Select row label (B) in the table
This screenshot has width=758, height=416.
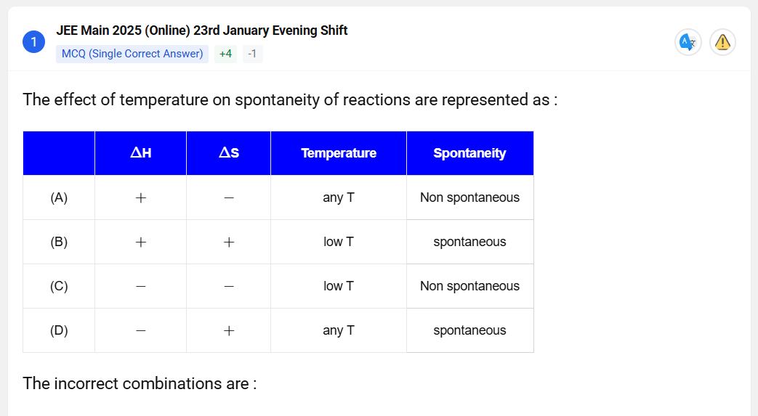point(59,242)
